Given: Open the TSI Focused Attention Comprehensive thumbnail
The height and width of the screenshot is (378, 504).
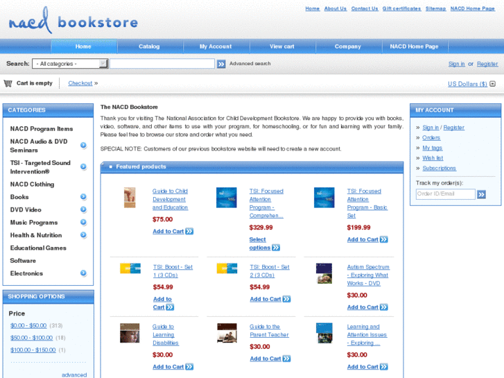Looking at the screenshot, I should click(x=227, y=198).
